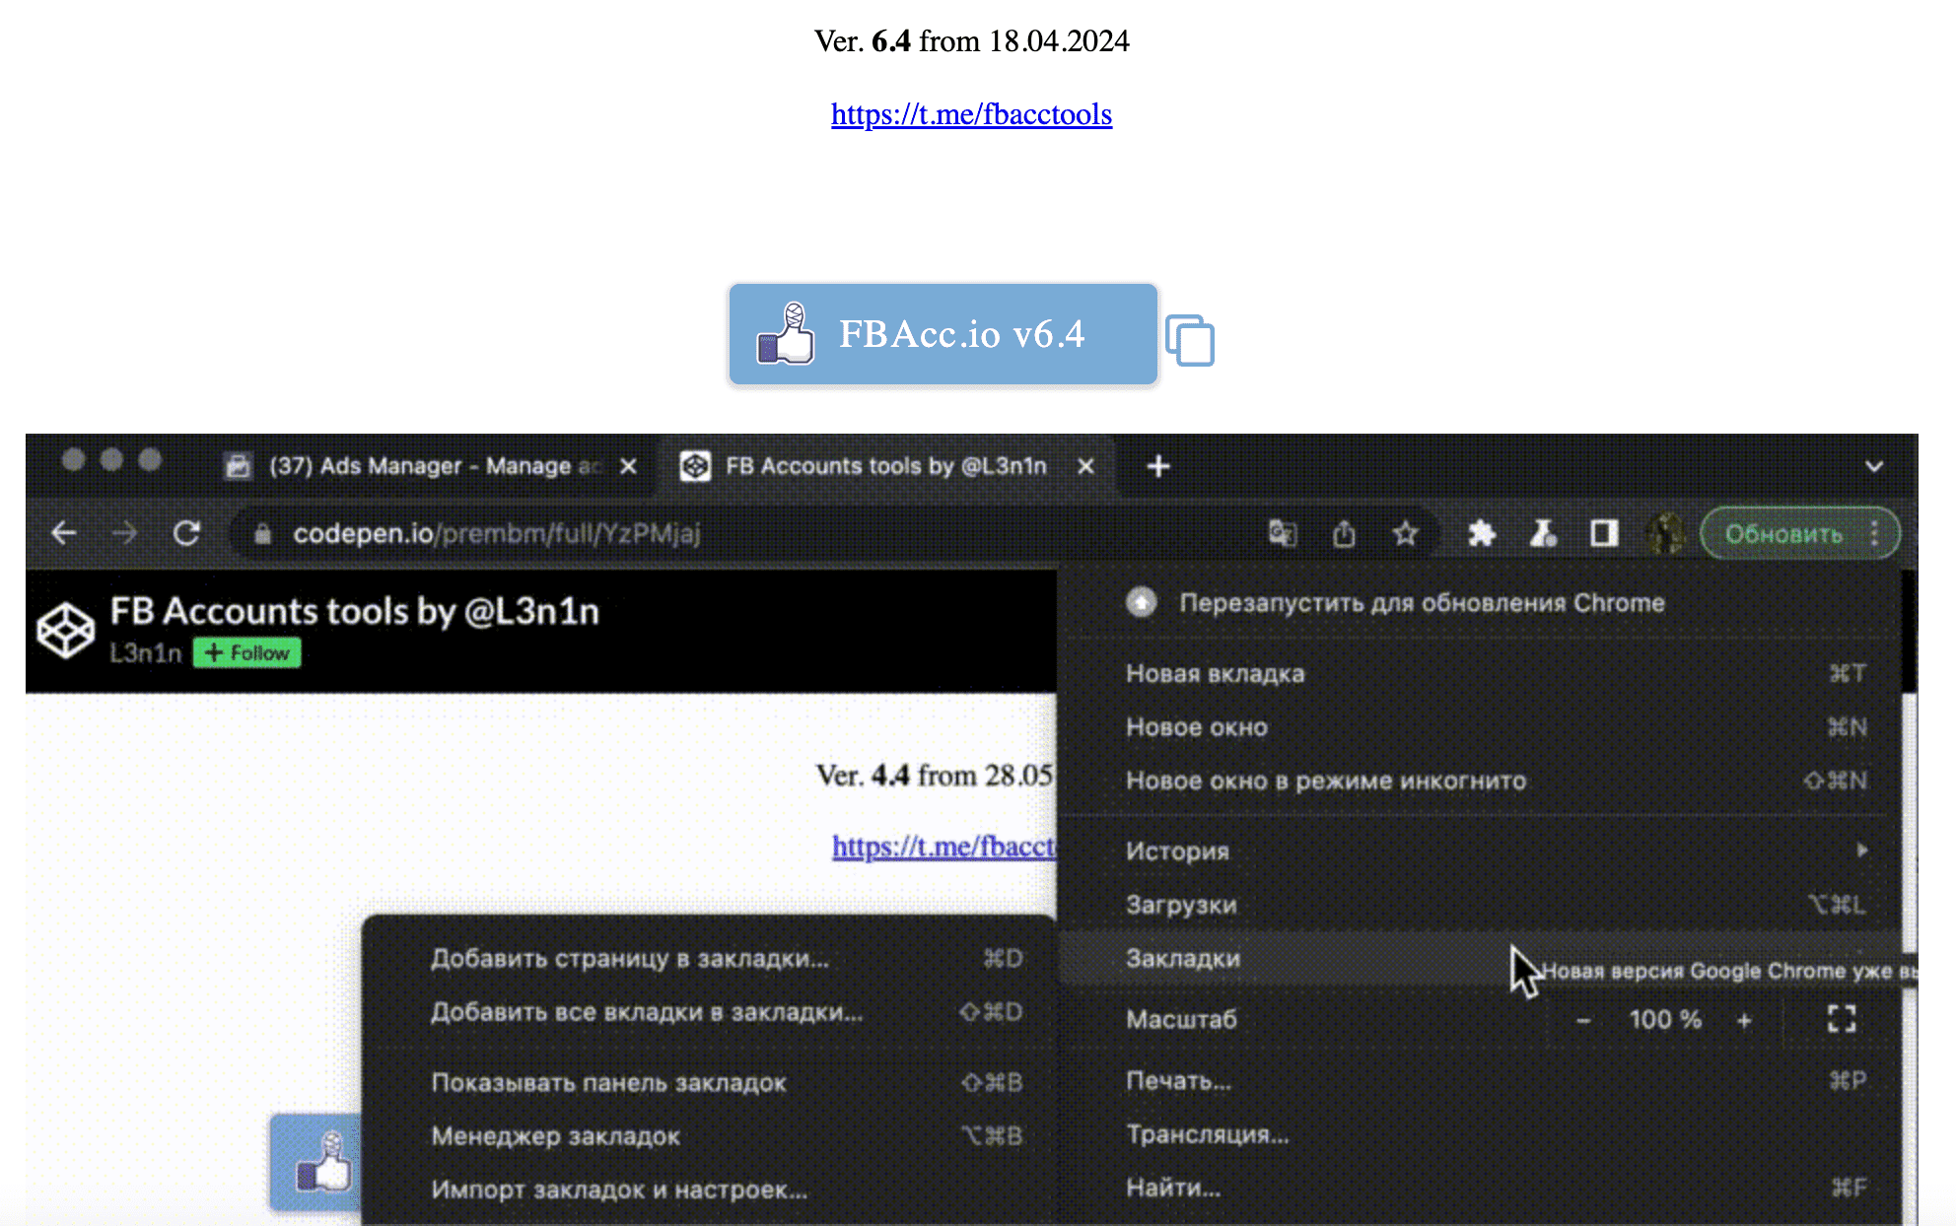Click the Chrome Labs flask icon

pyautogui.click(x=1543, y=533)
